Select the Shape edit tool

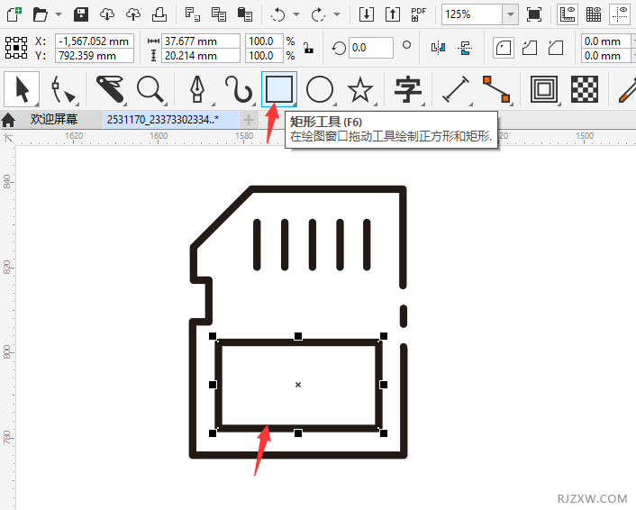point(63,89)
